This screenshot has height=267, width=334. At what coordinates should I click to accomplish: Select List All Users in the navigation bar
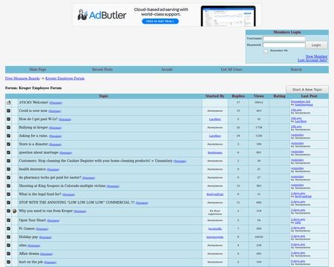(x=232, y=70)
